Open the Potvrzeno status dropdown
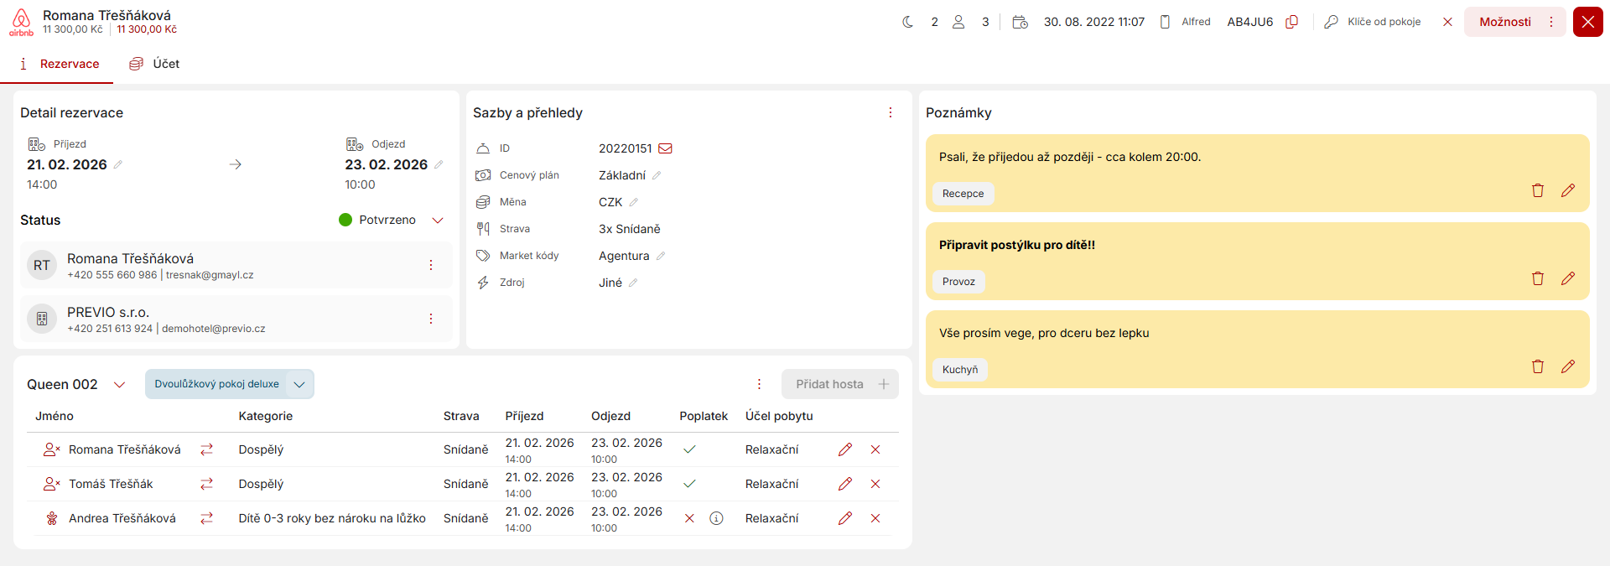 pyautogui.click(x=437, y=220)
